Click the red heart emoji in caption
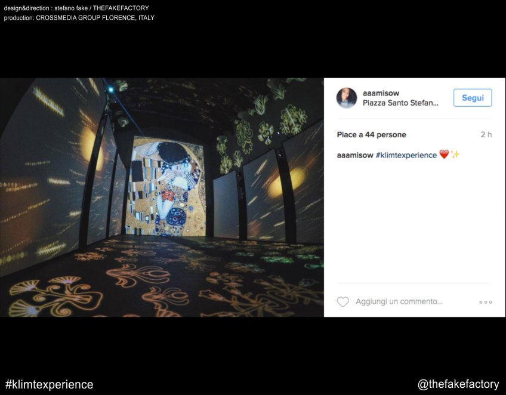This screenshot has width=506, height=395. click(444, 155)
